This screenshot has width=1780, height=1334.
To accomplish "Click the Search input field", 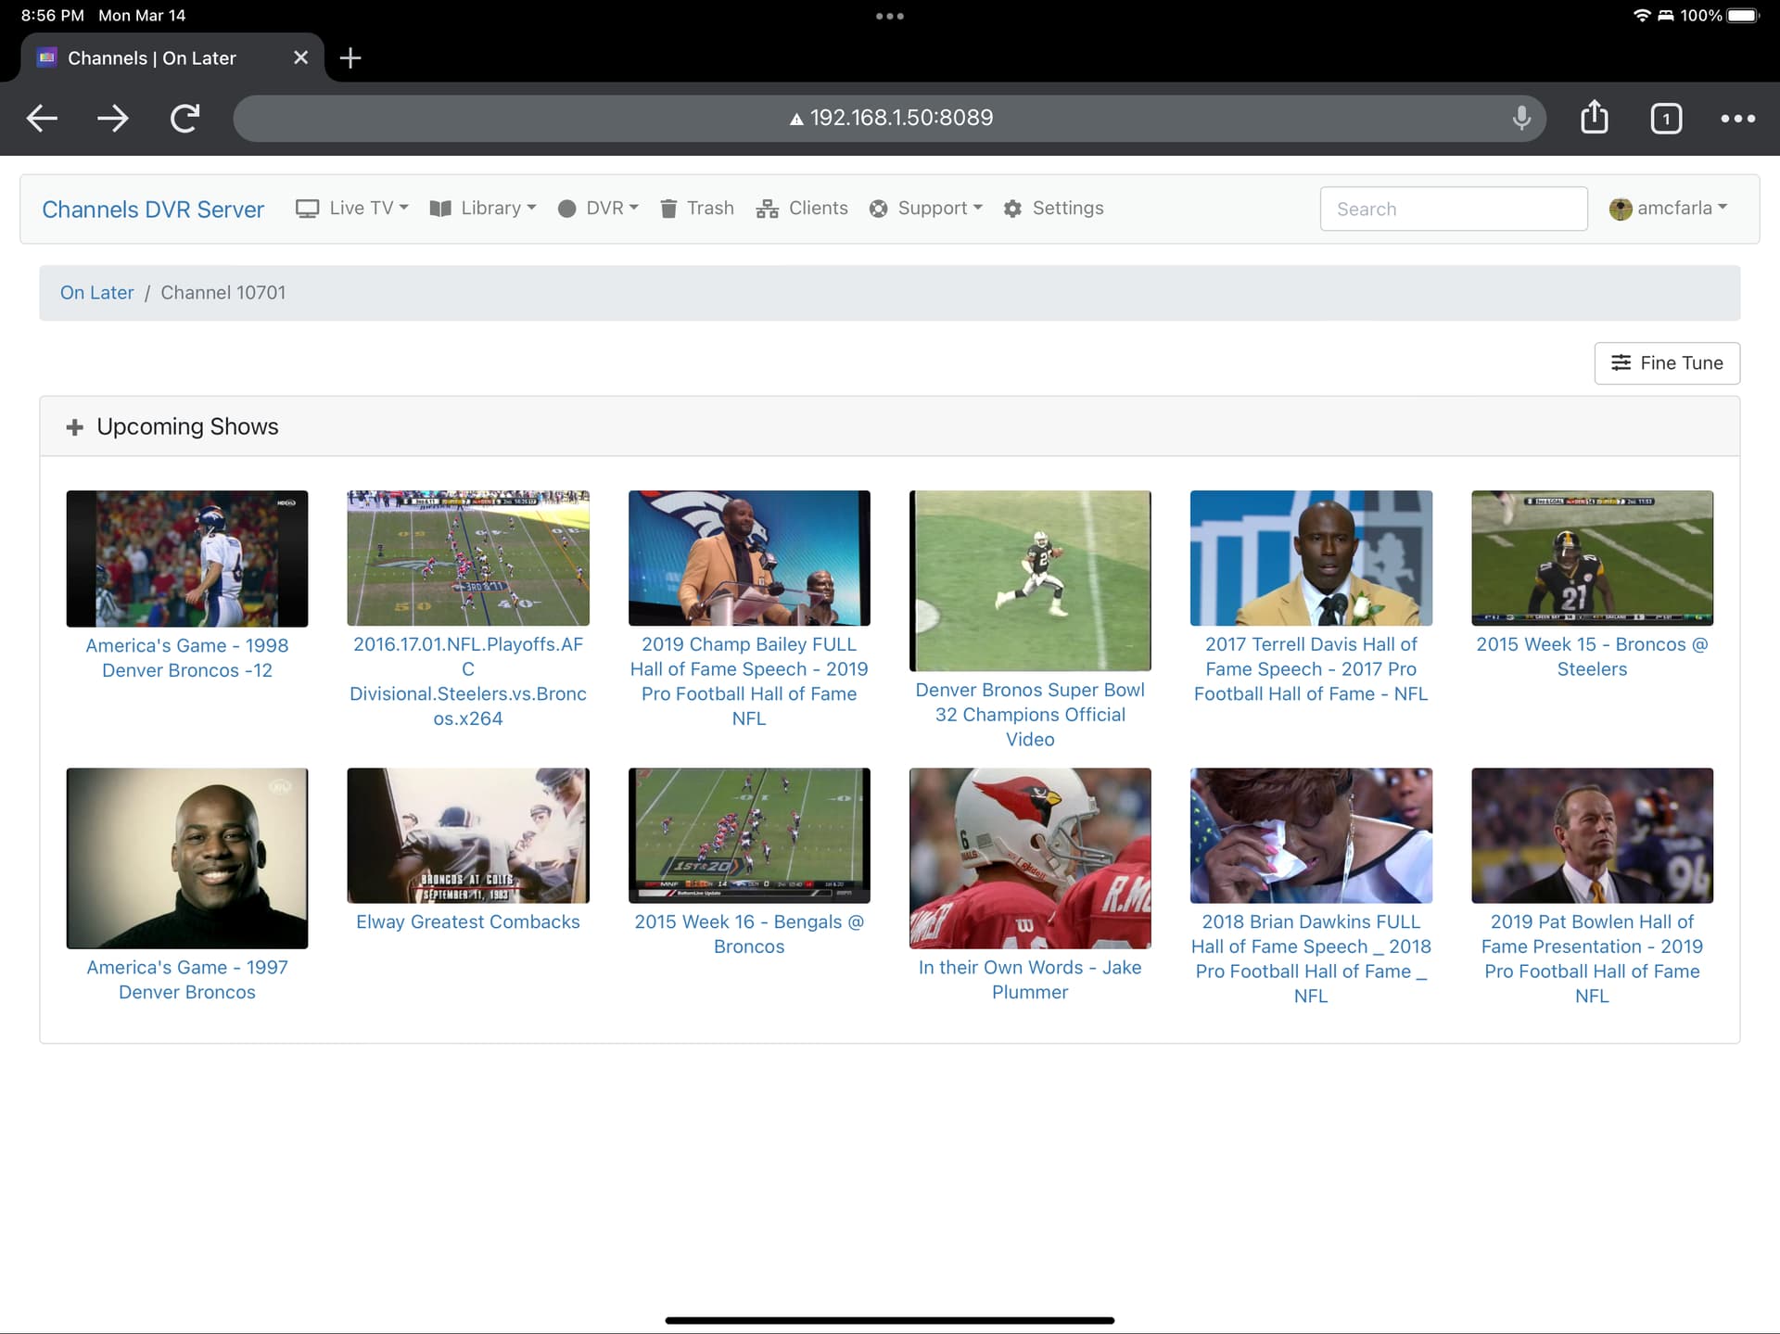I will click(1453, 210).
